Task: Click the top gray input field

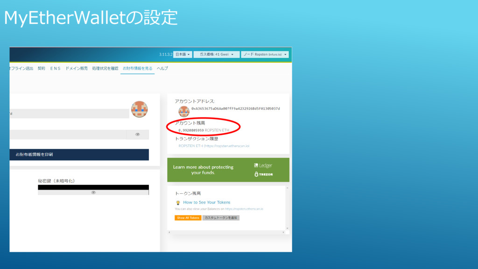Action: click(69, 113)
